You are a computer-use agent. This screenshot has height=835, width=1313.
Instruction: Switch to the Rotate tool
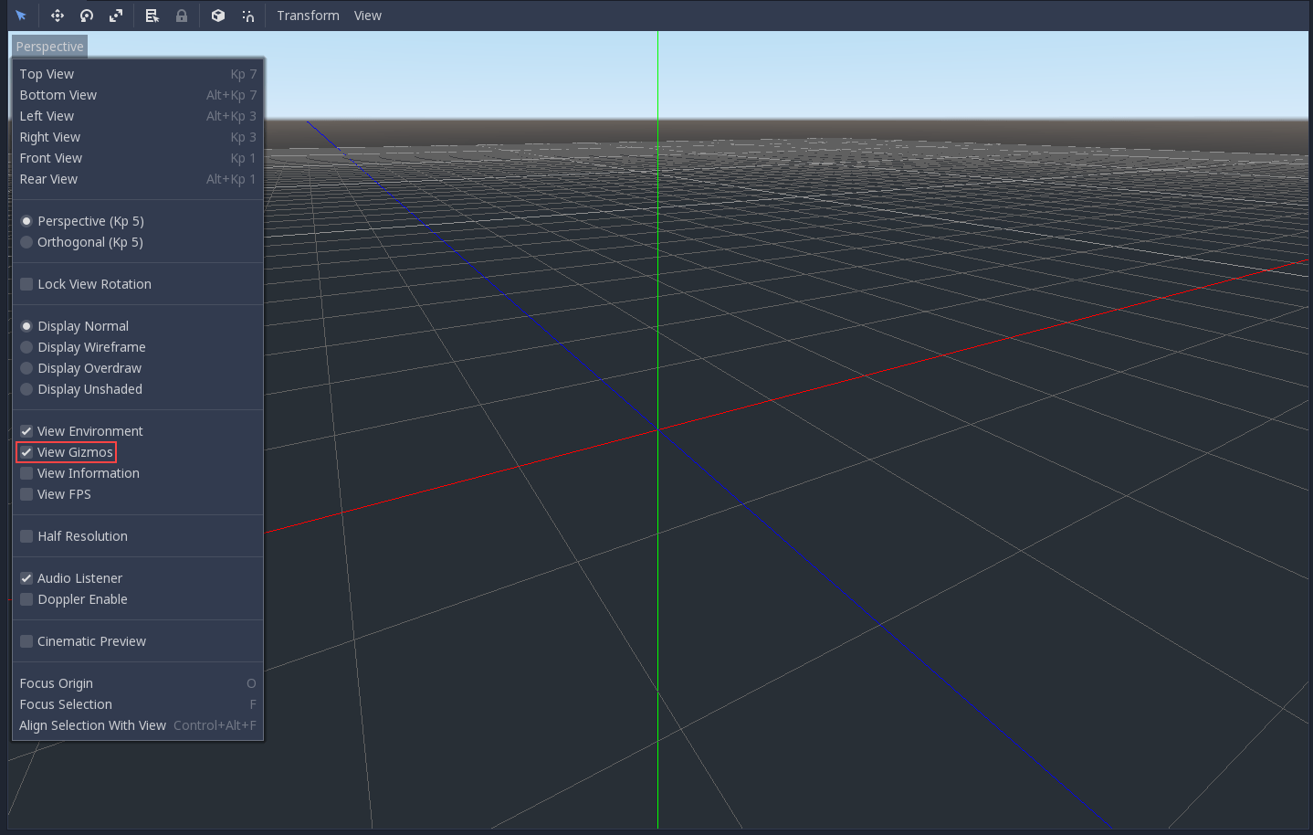(x=86, y=16)
